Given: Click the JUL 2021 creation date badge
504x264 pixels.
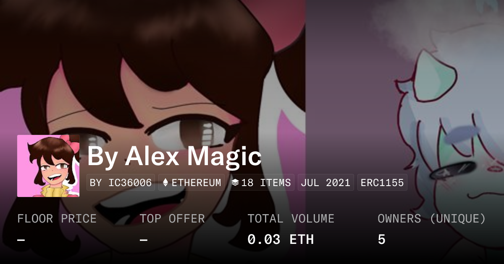Looking at the screenshot, I should (x=326, y=183).
